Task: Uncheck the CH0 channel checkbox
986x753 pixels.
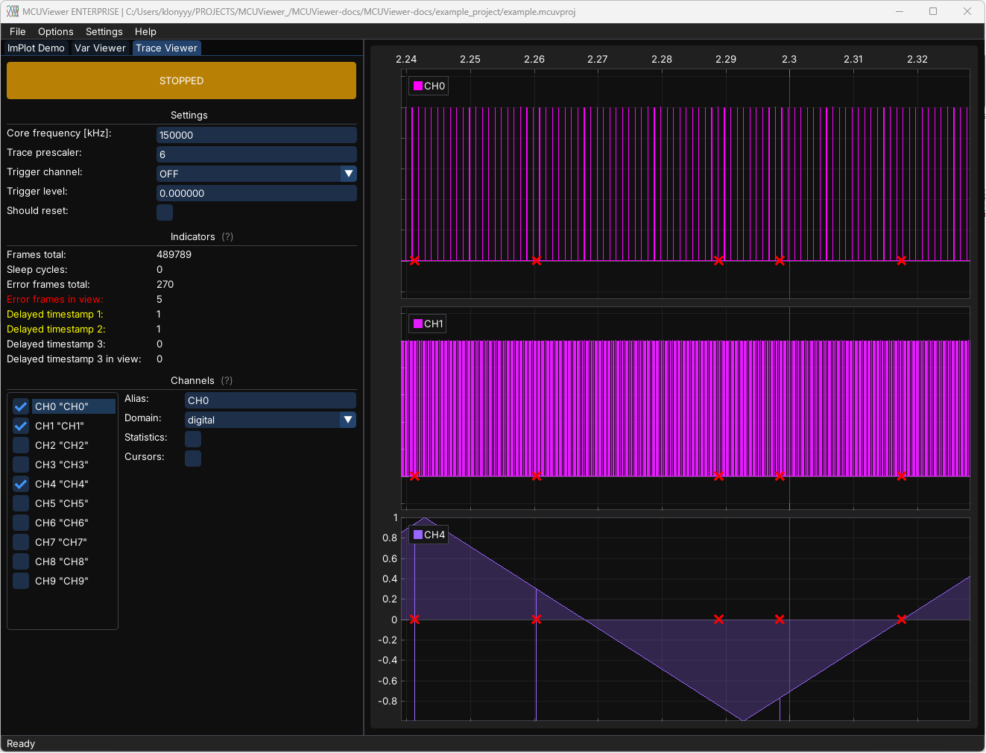Action: tap(21, 407)
